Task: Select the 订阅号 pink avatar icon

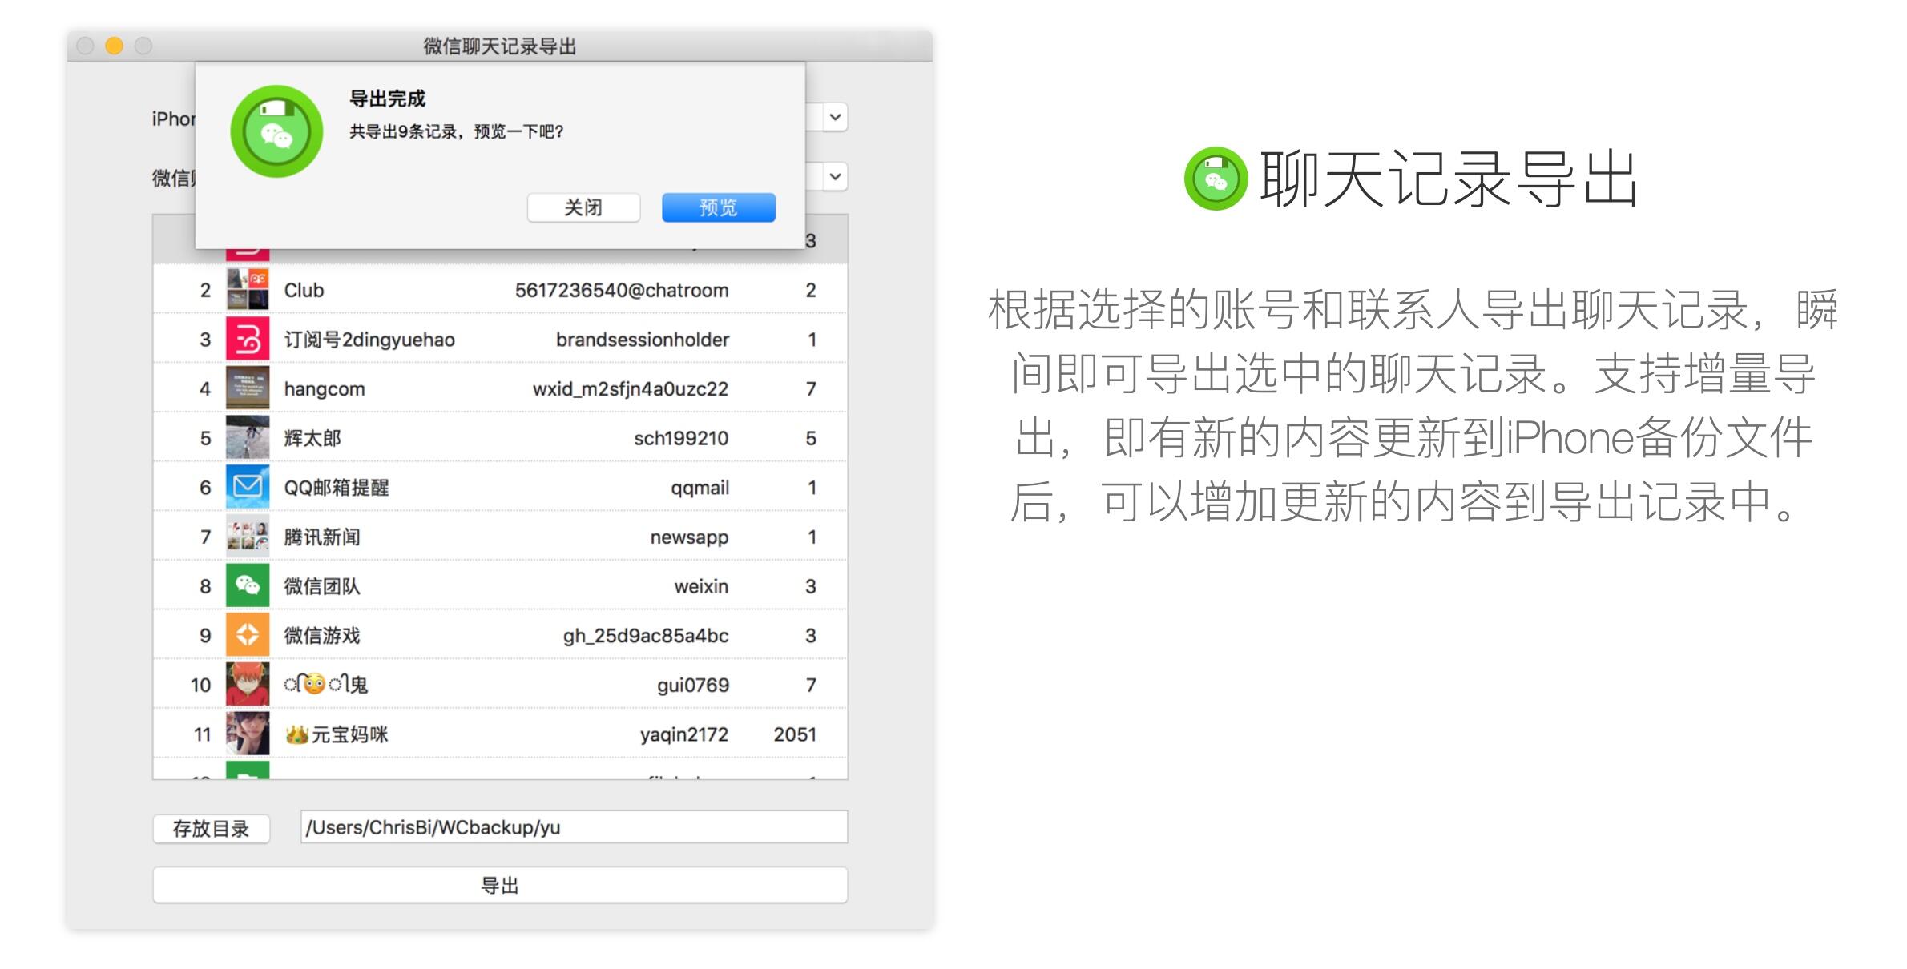Action: click(248, 340)
